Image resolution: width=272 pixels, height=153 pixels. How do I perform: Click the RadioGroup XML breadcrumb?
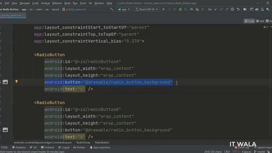pos(83,142)
